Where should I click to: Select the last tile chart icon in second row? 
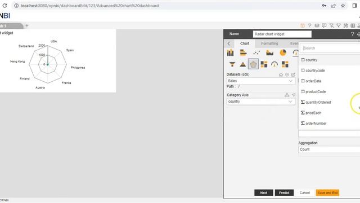click(285, 64)
